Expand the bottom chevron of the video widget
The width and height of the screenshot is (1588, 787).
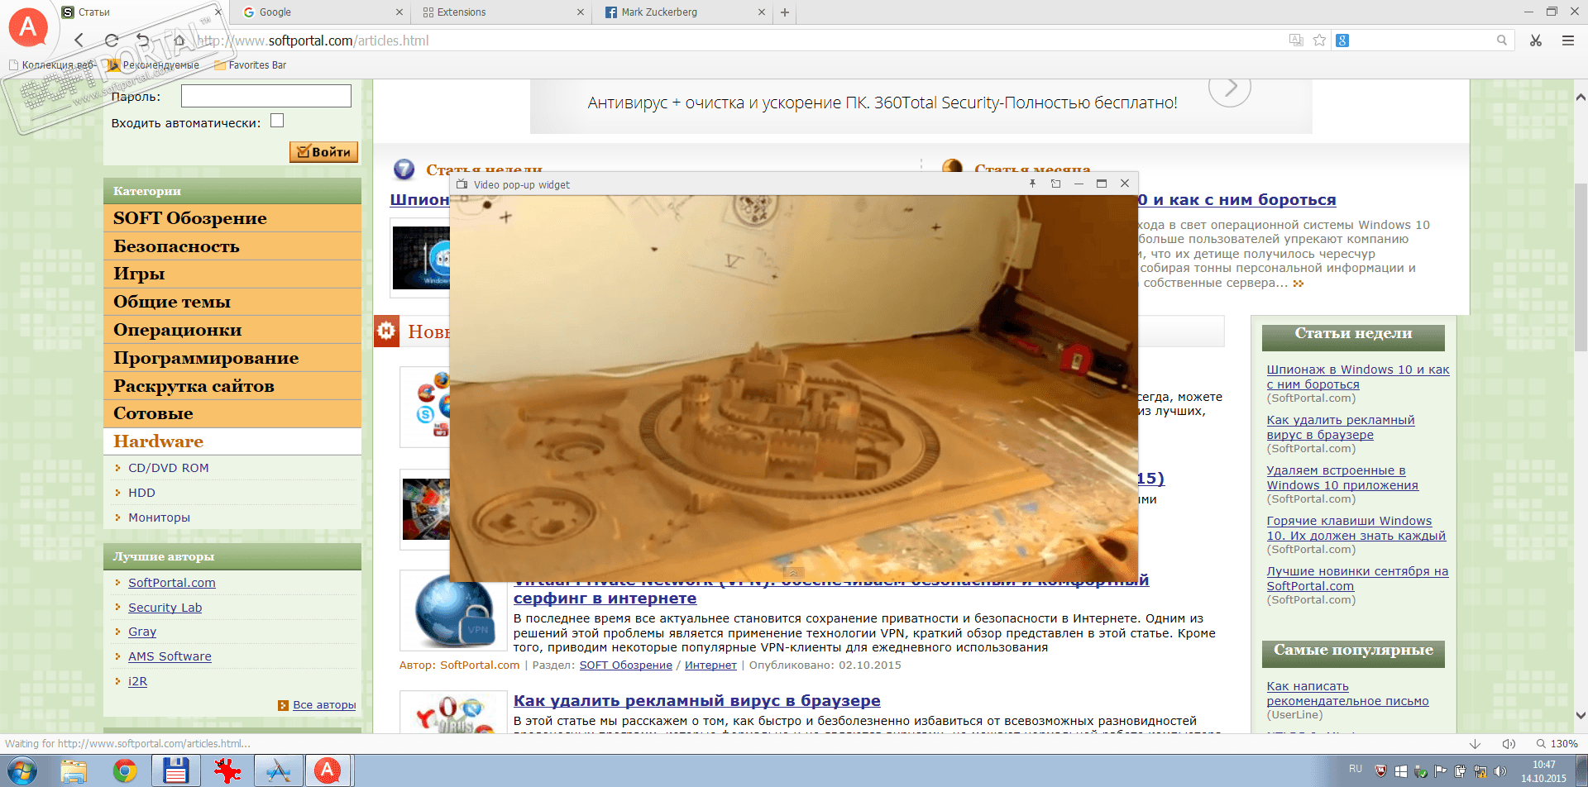792,572
